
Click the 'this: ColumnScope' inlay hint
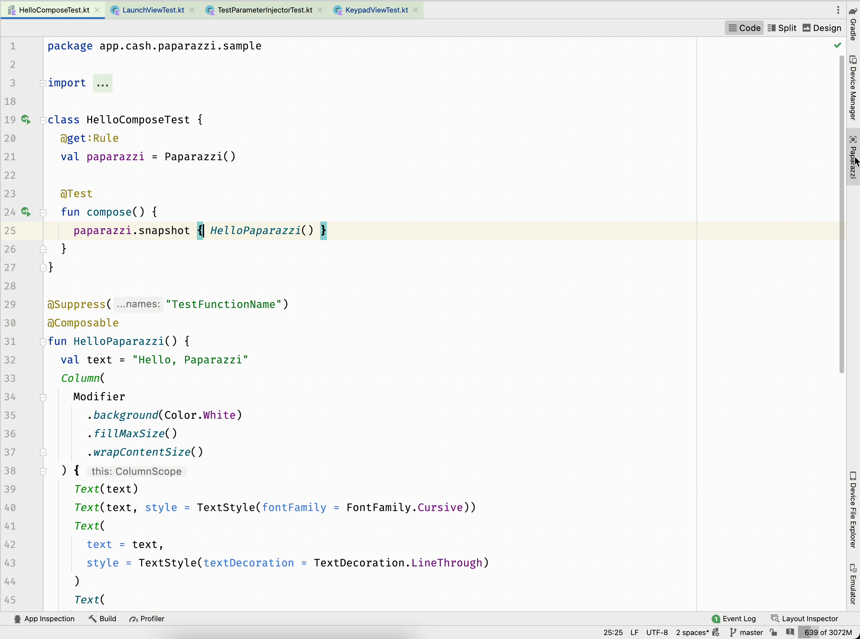pos(136,471)
